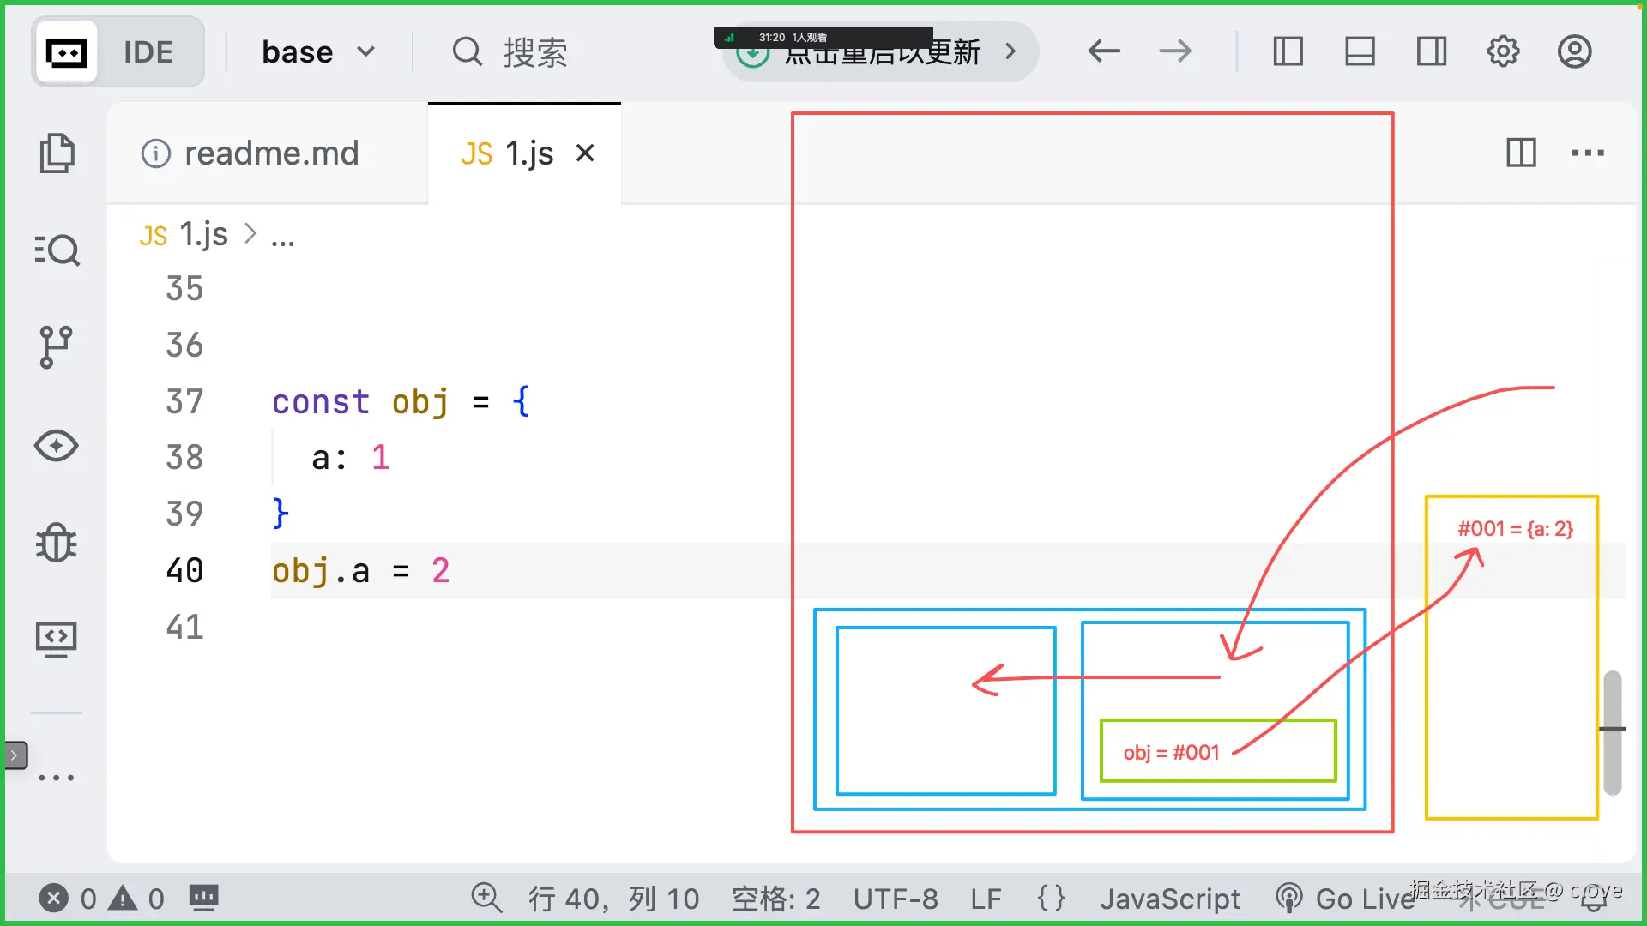Viewport: 1647px width, 926px height.
Task: Open the Explorer files icon in sidebar
Action: [57, 154]
